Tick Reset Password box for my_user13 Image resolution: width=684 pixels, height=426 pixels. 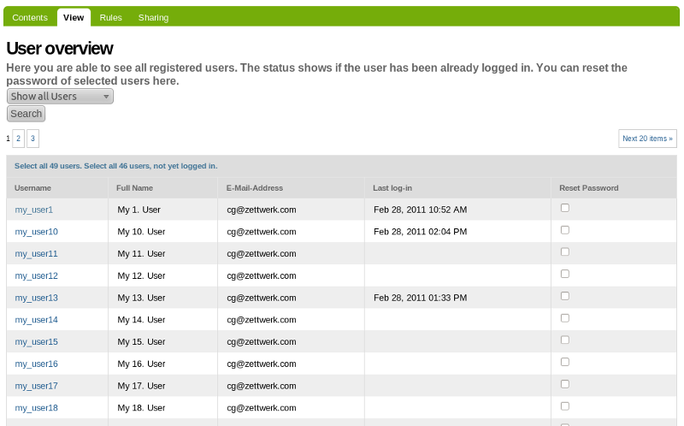[565, 296]
